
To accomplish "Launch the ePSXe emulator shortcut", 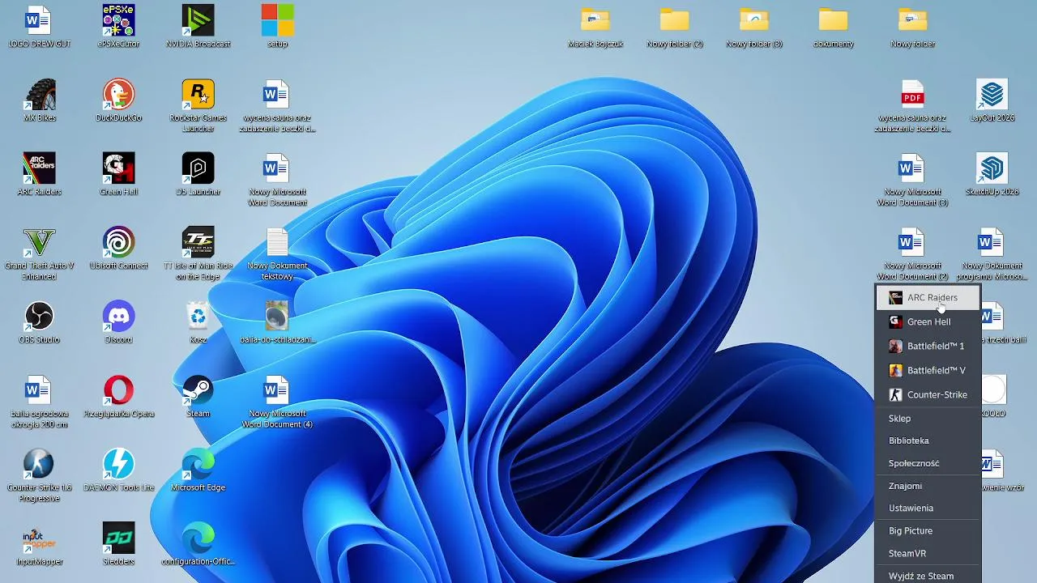I will 118,27.
